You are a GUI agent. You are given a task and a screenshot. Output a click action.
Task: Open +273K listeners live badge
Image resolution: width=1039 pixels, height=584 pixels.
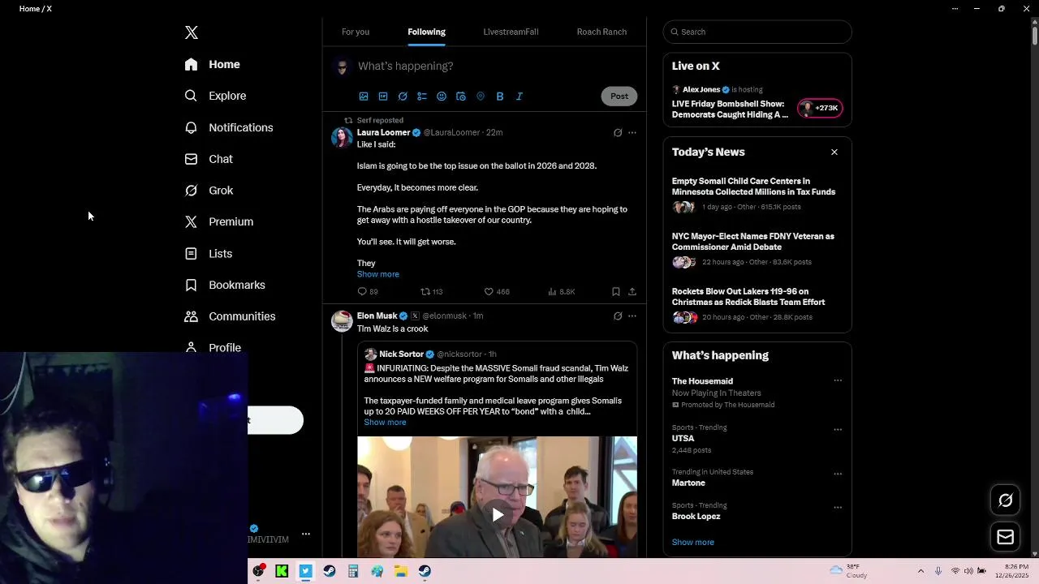[x=820, y=108]
